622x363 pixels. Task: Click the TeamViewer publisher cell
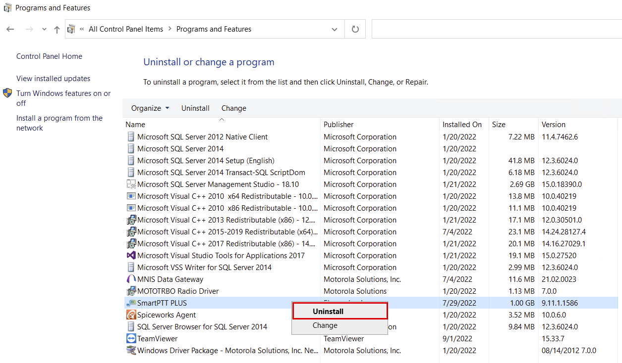(x=343, y=339)
